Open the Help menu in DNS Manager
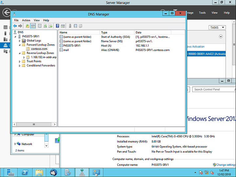This screenshot has height=177, width=236. tap(46, 20)
